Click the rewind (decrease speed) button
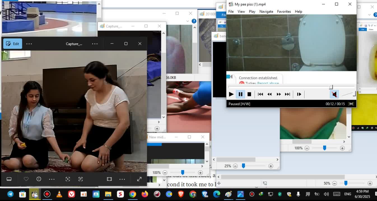Image resolution: width=377 pixels, height=201 pixels. coord(269,94)
